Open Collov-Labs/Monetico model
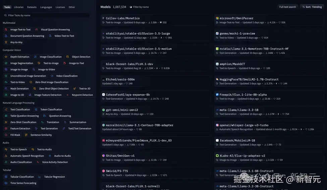Image resolution: width=327 pixels, height=190 pixels. 155,20
